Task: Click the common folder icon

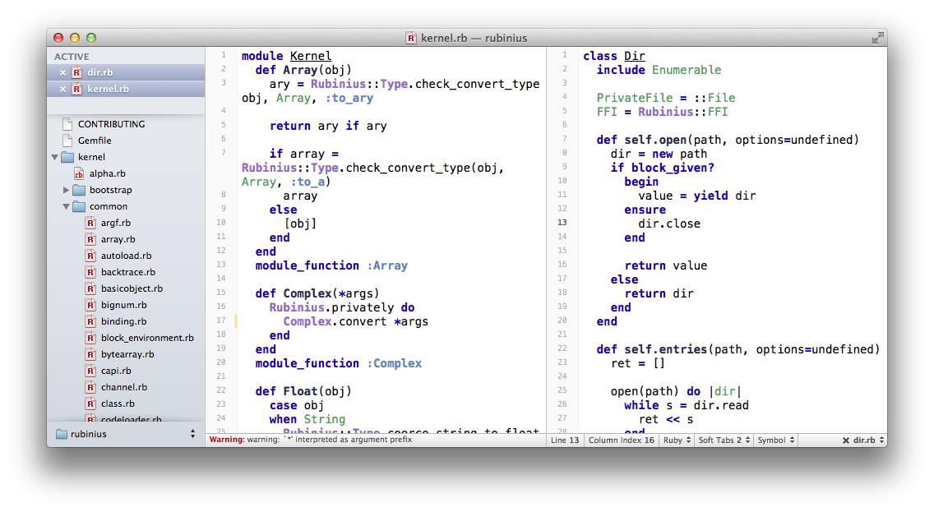Action: click(79, 206)
